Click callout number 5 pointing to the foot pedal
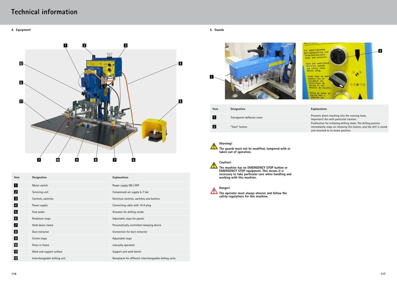397x281 pixels. tap(180, 101)
